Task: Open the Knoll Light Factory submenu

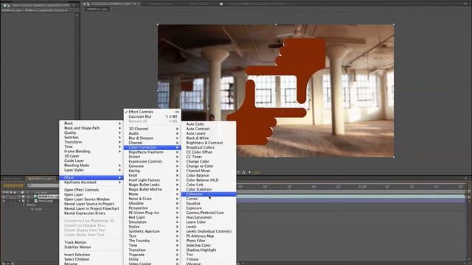Action: (153, 180)
